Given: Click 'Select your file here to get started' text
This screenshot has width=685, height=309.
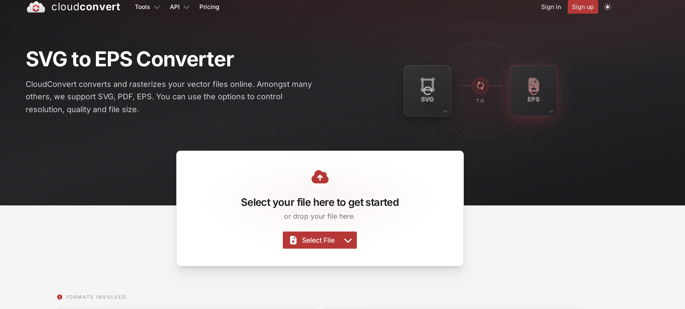Looking at the screenshot, I should (320, 202).
